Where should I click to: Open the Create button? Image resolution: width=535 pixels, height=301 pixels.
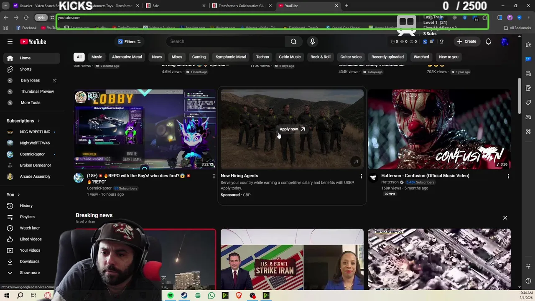coord(466,41)
